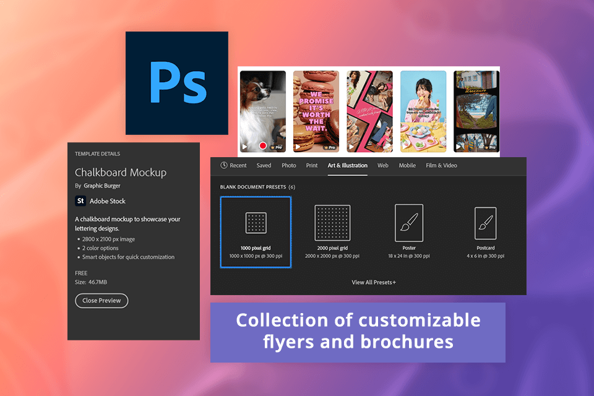Click the chalkboard mockup description text

(x=127, y=223)
